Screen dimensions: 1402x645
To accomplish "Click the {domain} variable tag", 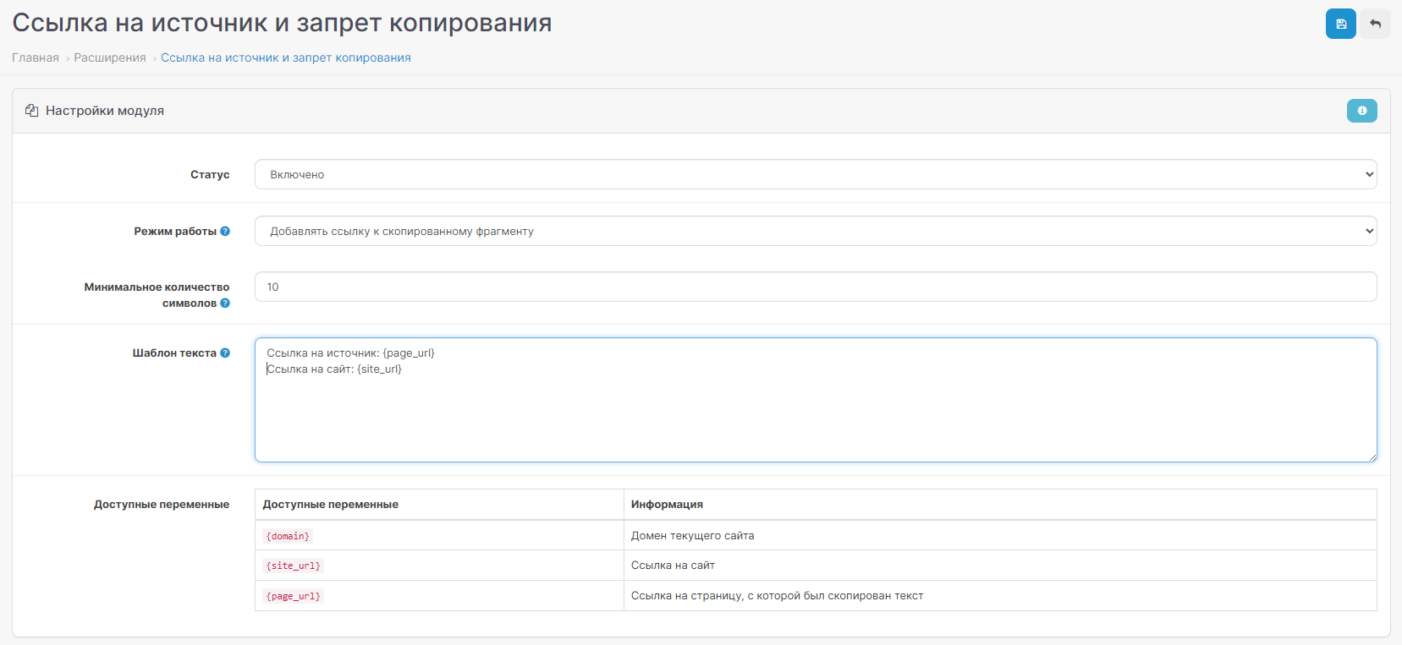I will [288, 536].
